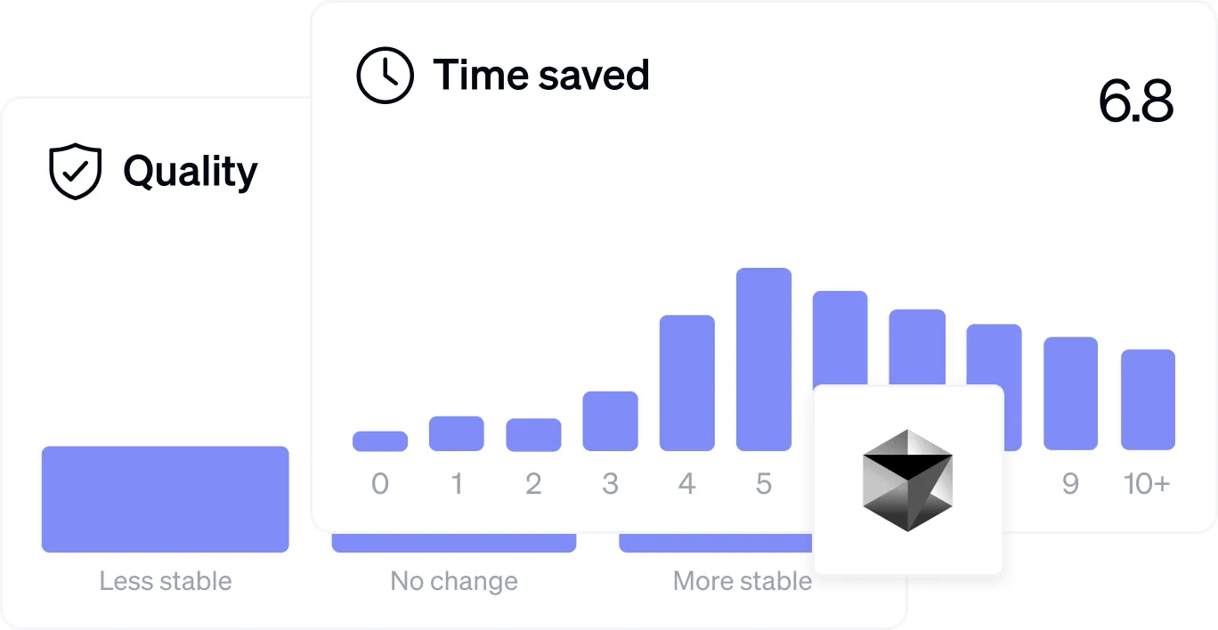Select the histogram bar above 0
Screen dimensions: 1218x630
pos(380,441)
